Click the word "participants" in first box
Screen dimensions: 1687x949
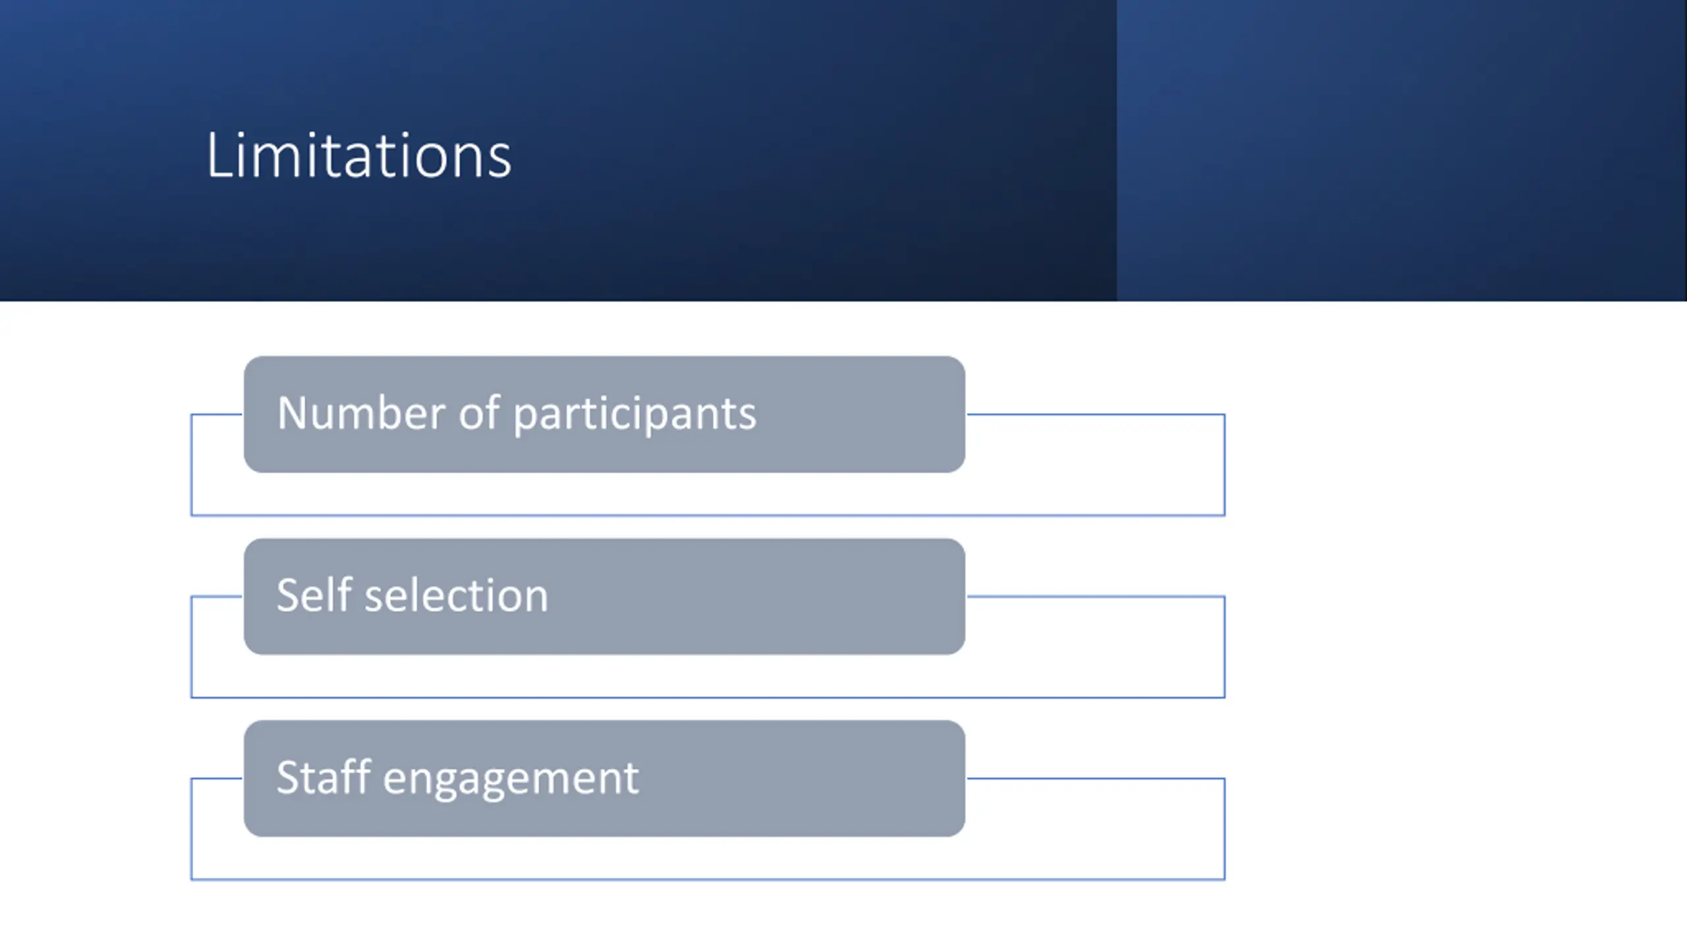tap(634, 415)
